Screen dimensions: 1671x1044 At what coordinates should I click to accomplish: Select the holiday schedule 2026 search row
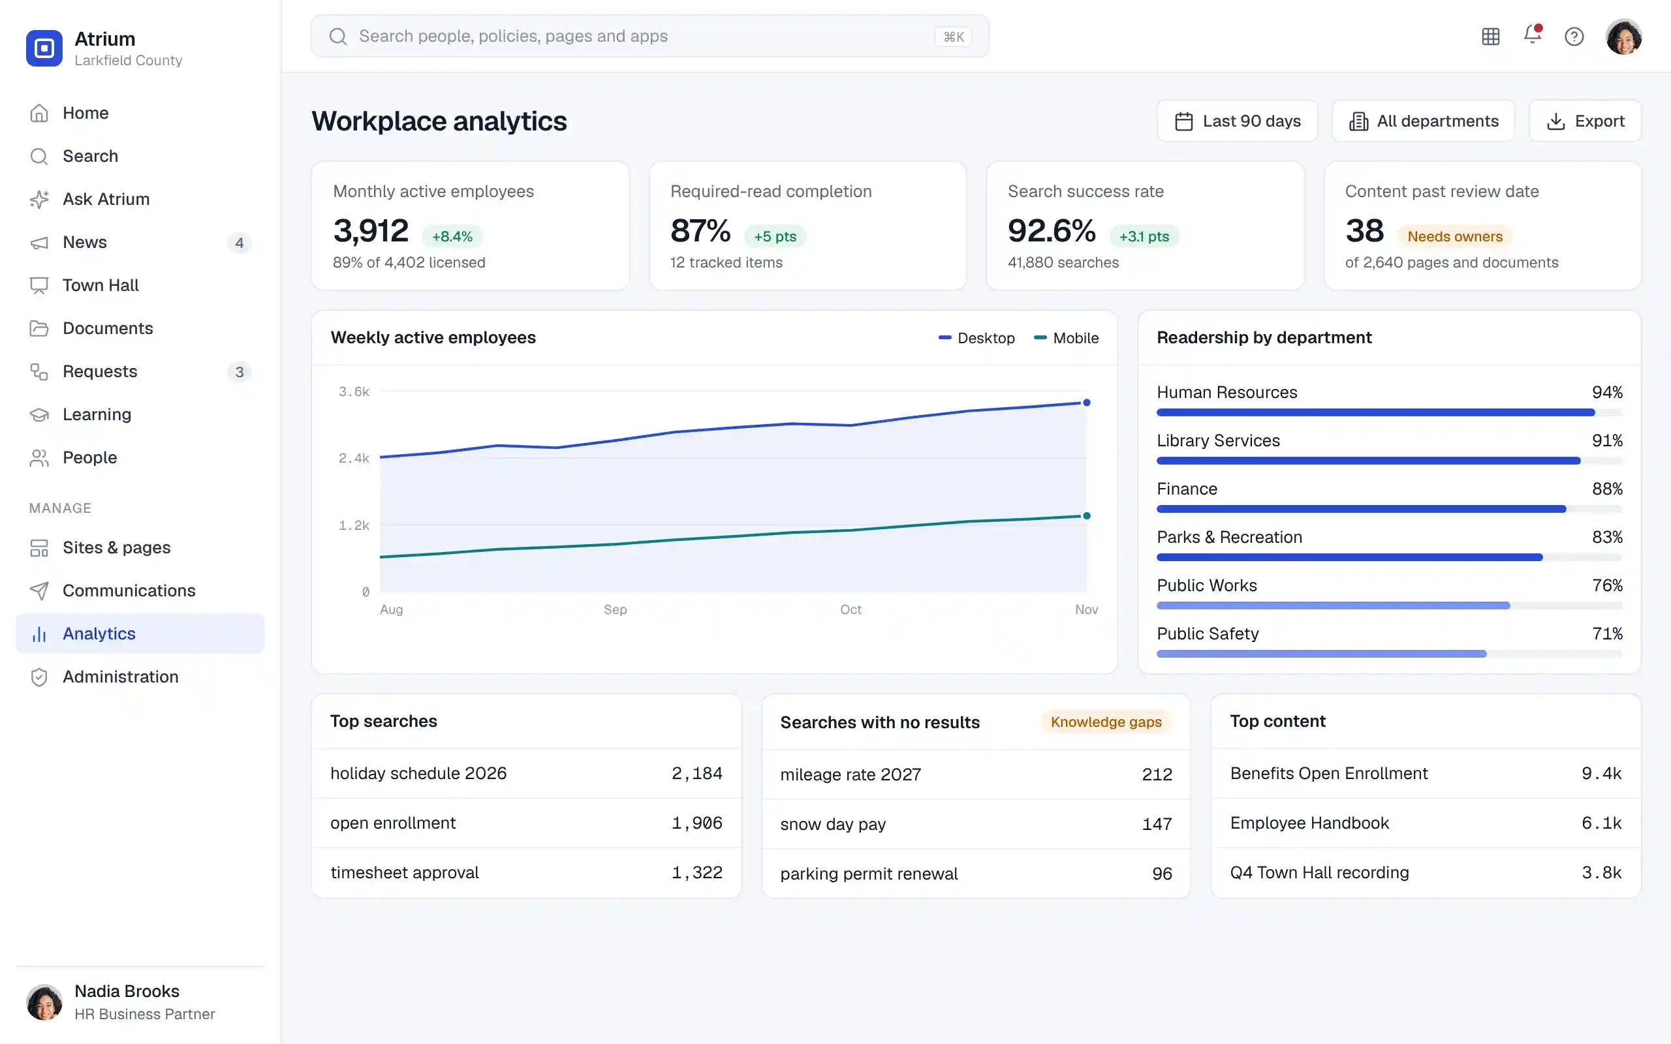[526, 773]
